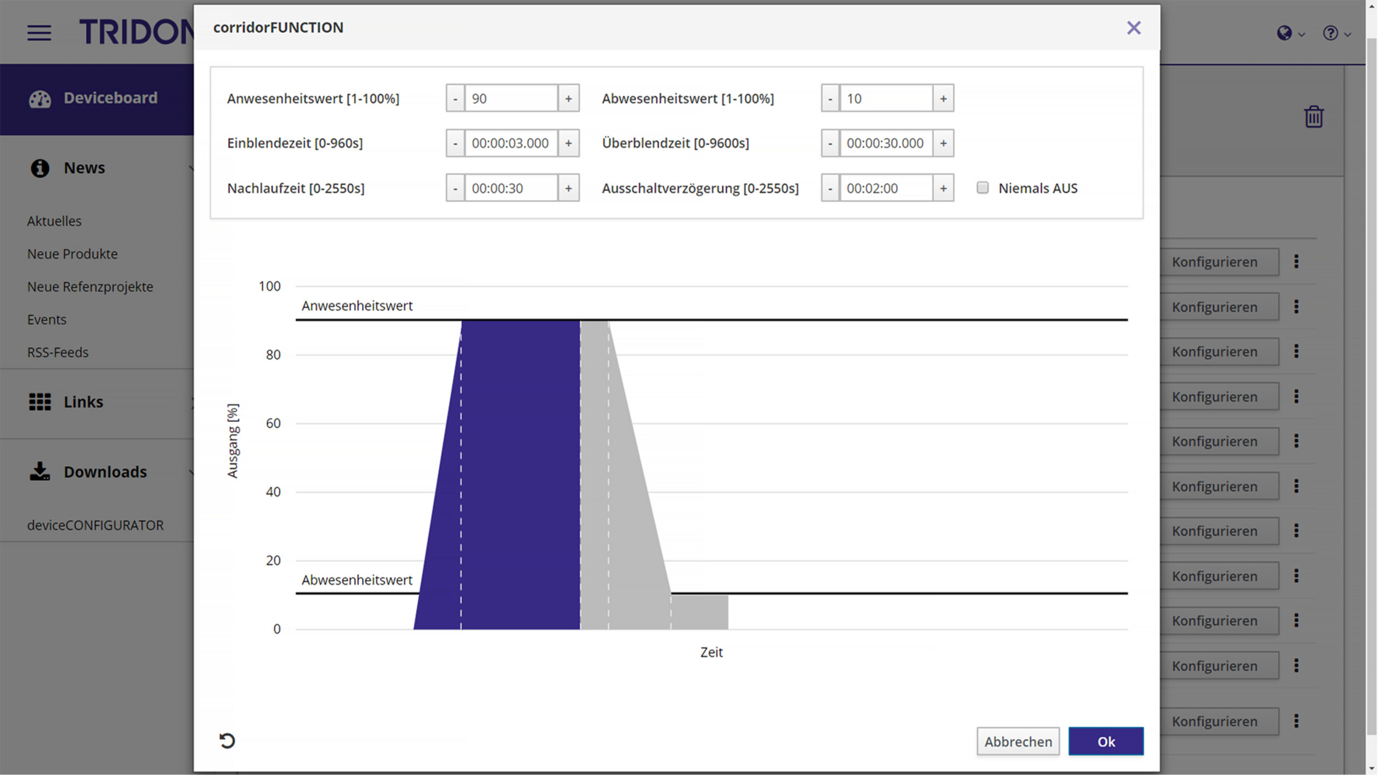The width and height of the screenshot is (1378, 775).
Task: Decrease Abwesenheitswert with minus button
Action: 830,98
